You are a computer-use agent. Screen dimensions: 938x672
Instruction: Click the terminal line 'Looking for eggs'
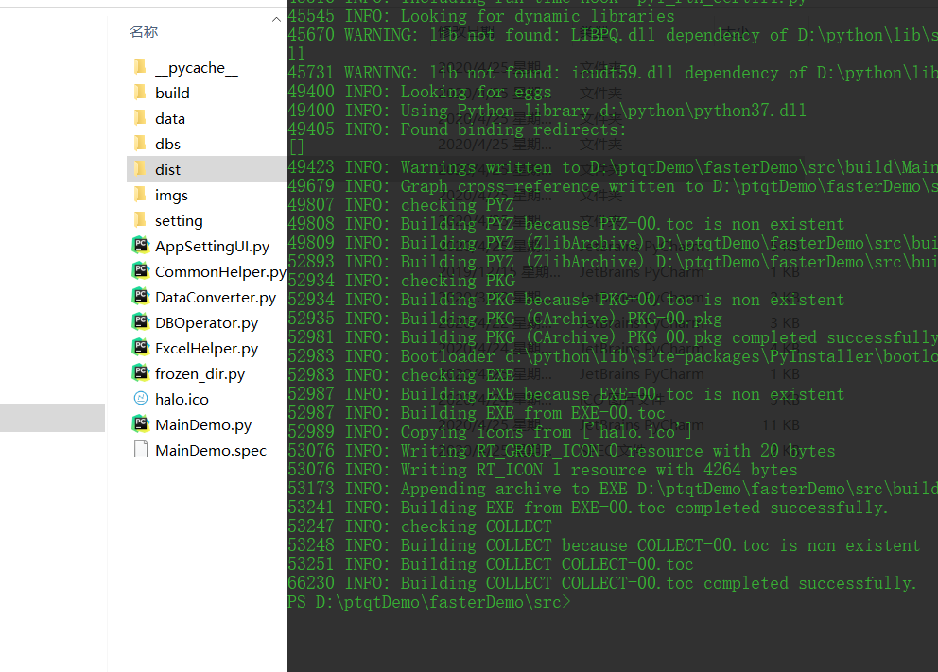(x=419, y=92)
